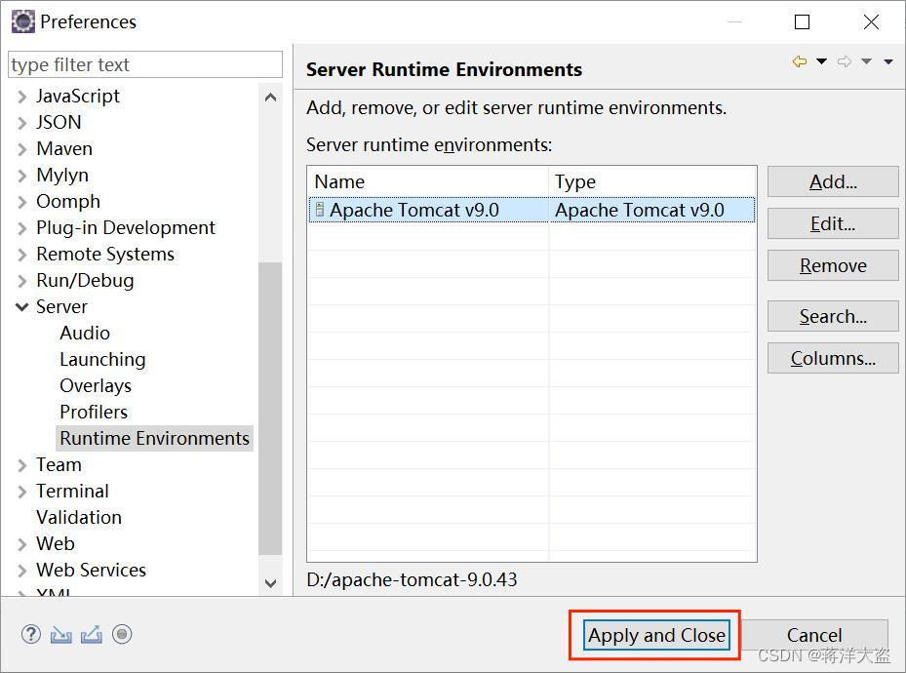
Task: Click the Import preferences icon
Action: 60,634
